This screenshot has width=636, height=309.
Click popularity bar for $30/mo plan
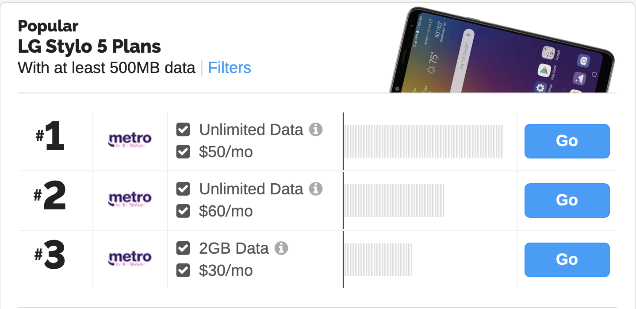pos(378,259)
